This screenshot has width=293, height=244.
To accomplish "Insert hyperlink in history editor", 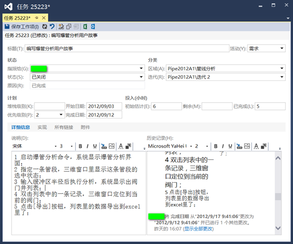I will point(239,146).
